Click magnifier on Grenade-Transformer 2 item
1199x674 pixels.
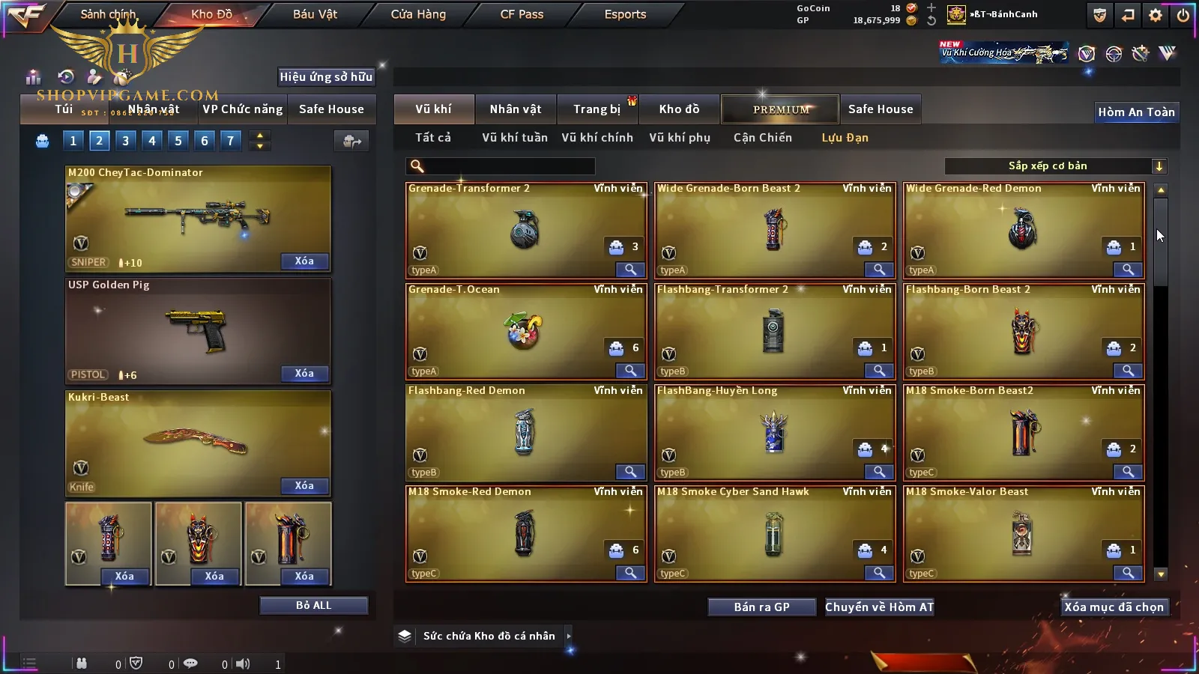630,270
